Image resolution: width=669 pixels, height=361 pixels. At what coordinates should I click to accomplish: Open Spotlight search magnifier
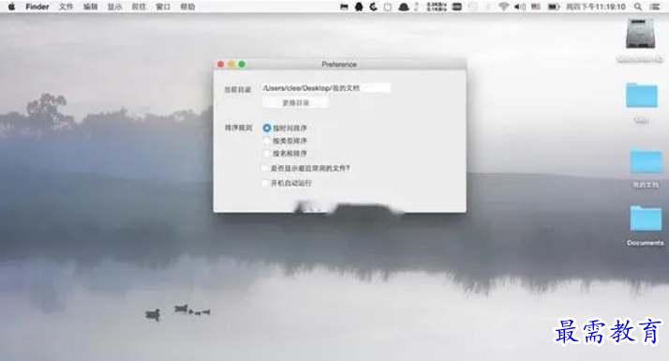pyautogui.click(x=638, y=7)
